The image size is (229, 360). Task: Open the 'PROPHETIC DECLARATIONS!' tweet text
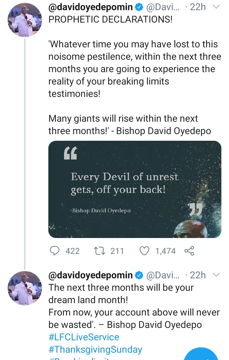click(x=110, y=19)
